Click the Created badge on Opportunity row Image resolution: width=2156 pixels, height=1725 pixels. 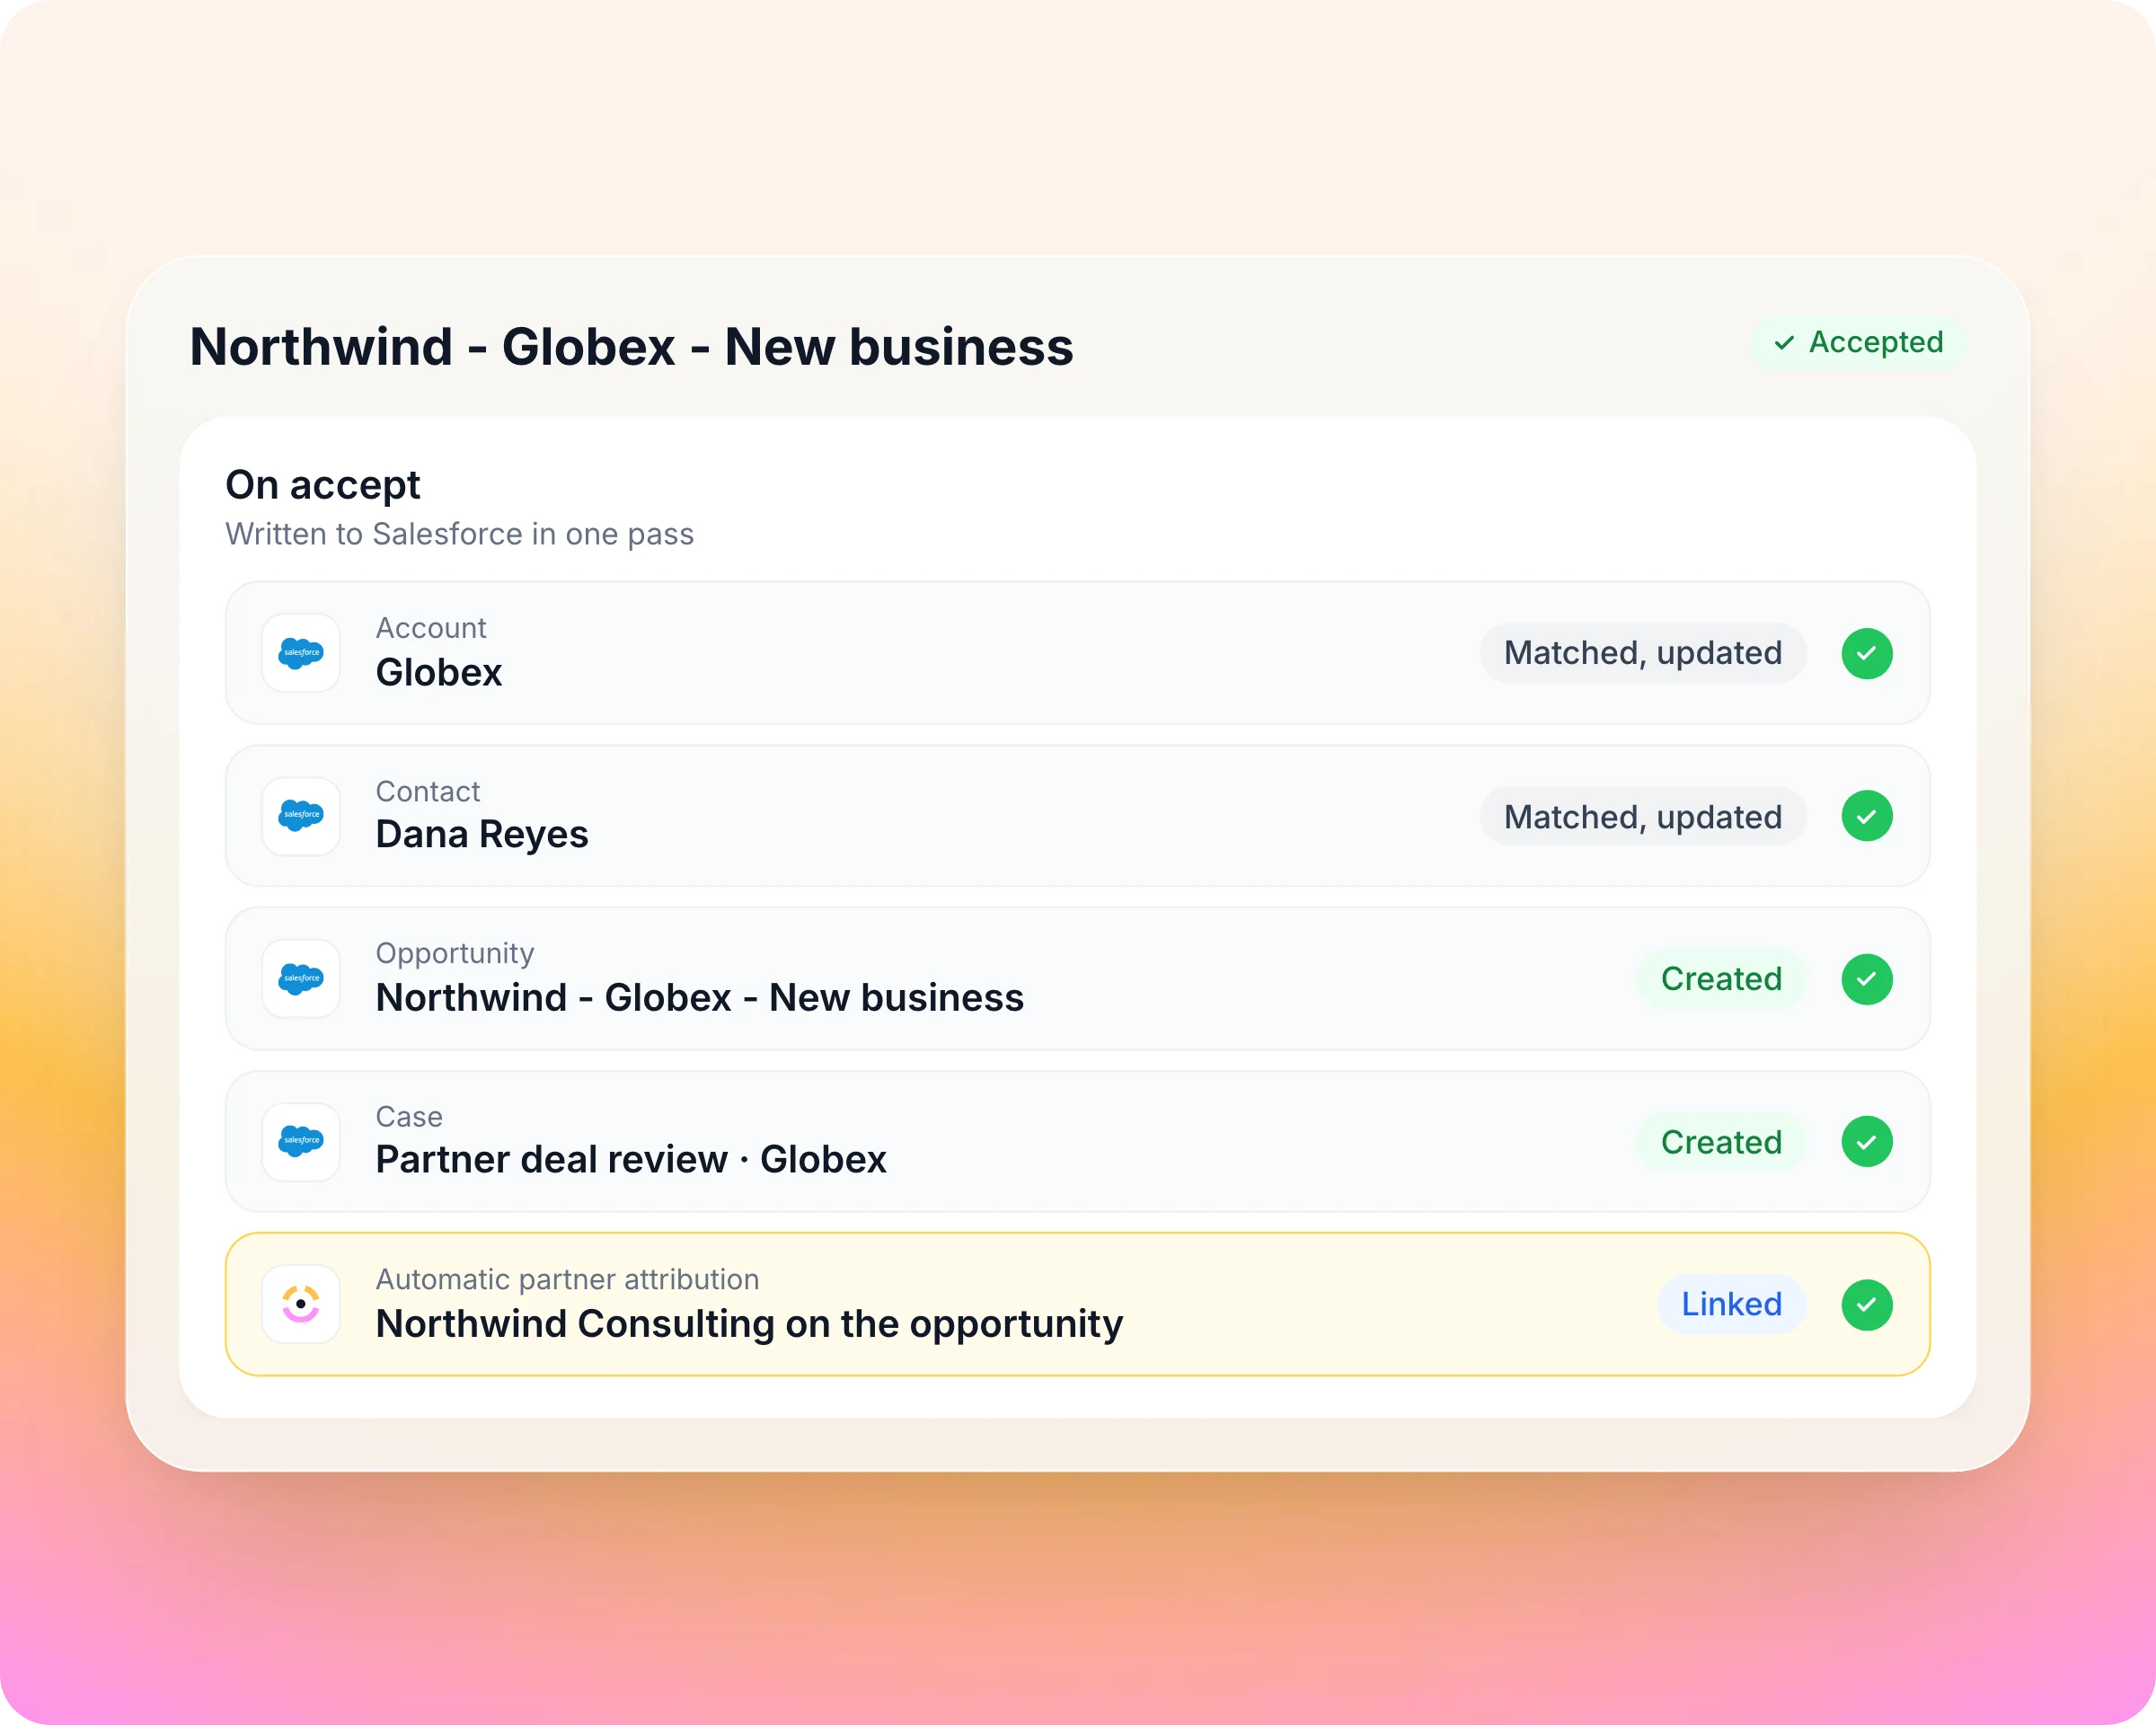coord(1721,979)
